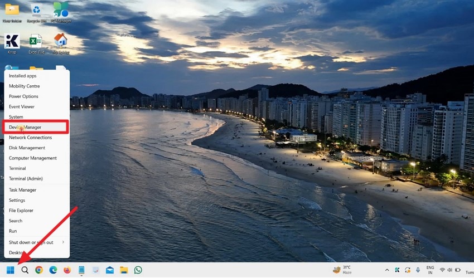The image size is (474, 278).
Task: Switch the ENG IN input language indicator
Action: click(430, 270)
